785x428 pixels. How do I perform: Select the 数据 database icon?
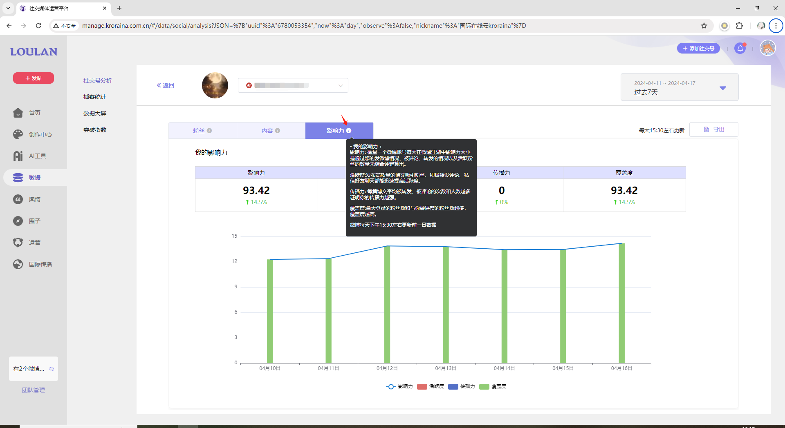(x=18, y=178)
